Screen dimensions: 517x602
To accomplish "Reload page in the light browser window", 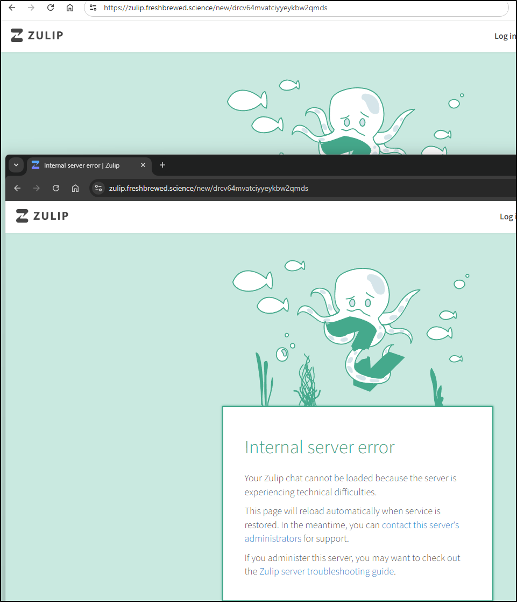I will pos(51,8).
